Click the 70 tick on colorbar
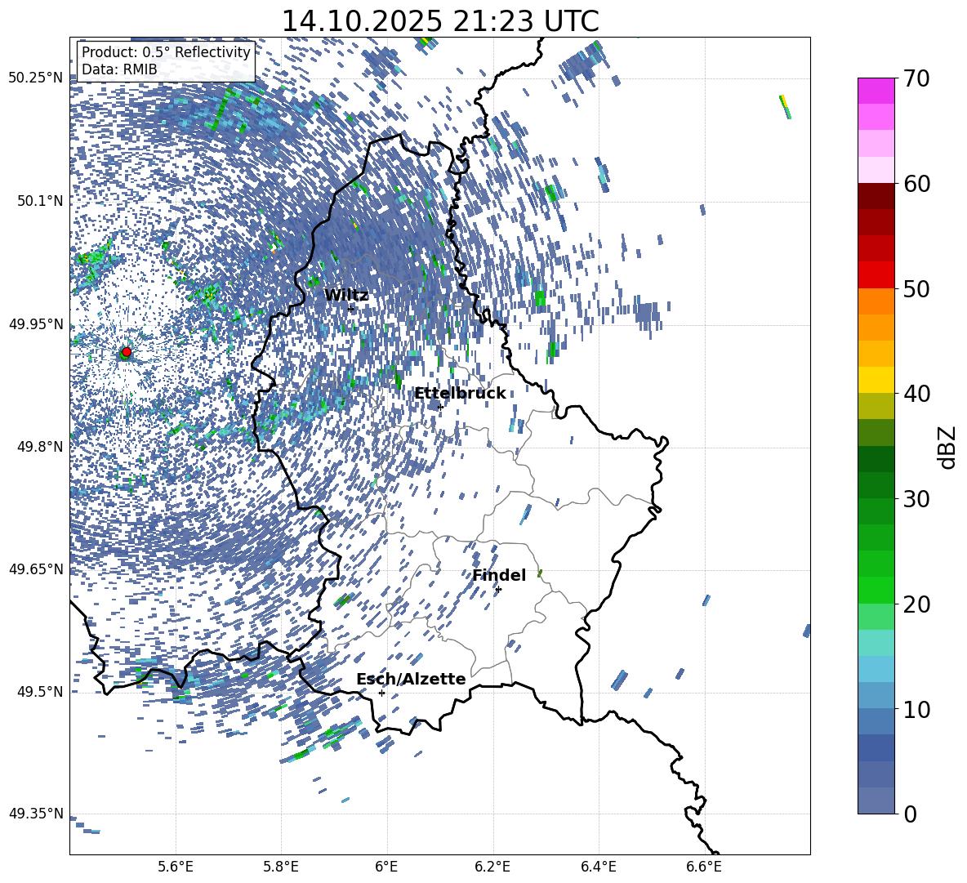 point(916,79)
